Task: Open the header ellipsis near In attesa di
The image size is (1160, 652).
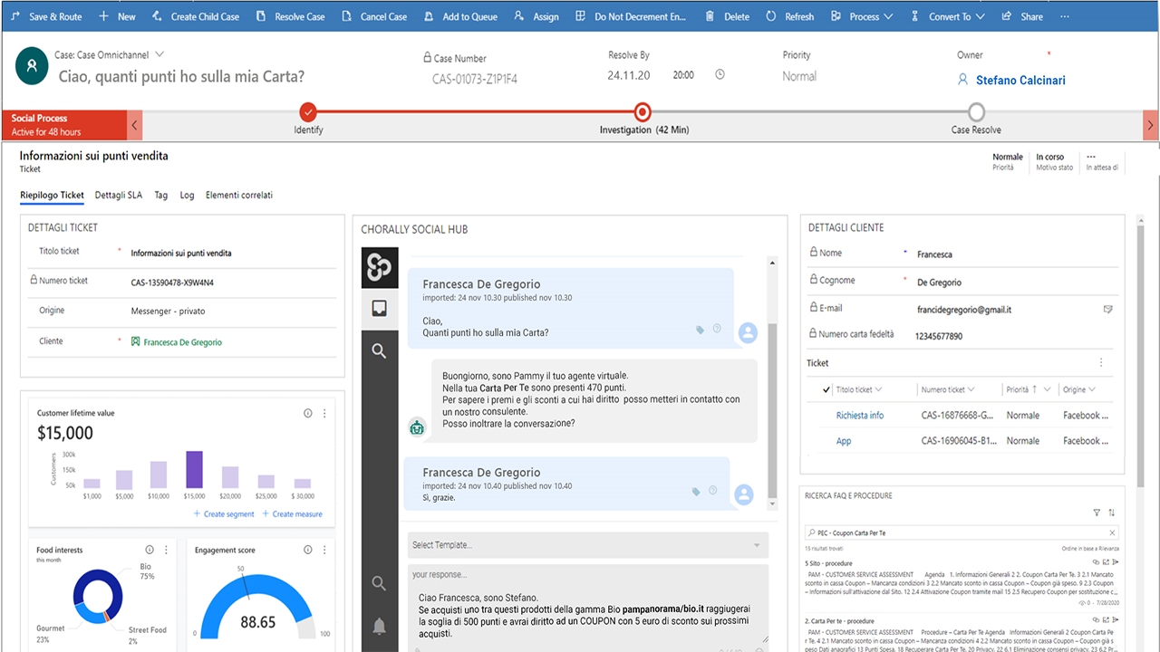Action: tap(1091, 156)
